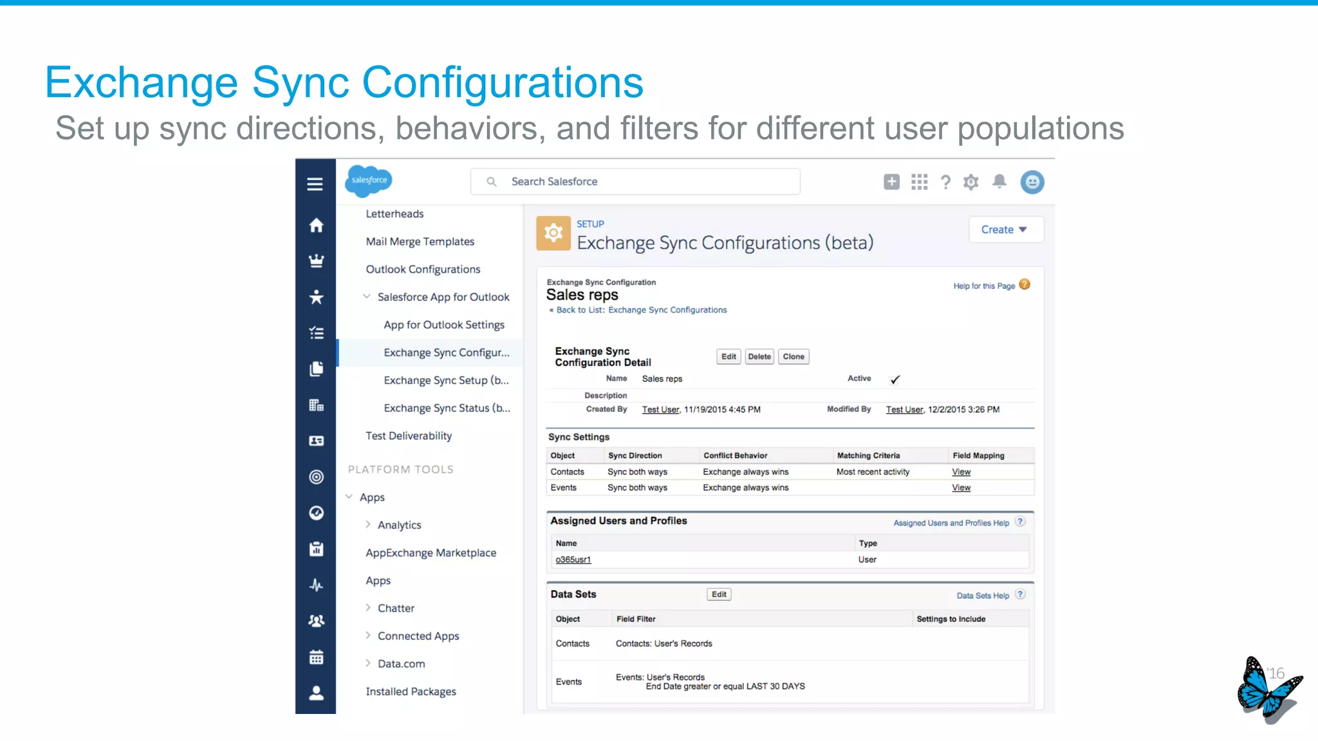
Task: Open the Reports clipboard icon
Action: pyautogui.click(x=316, y=549)
